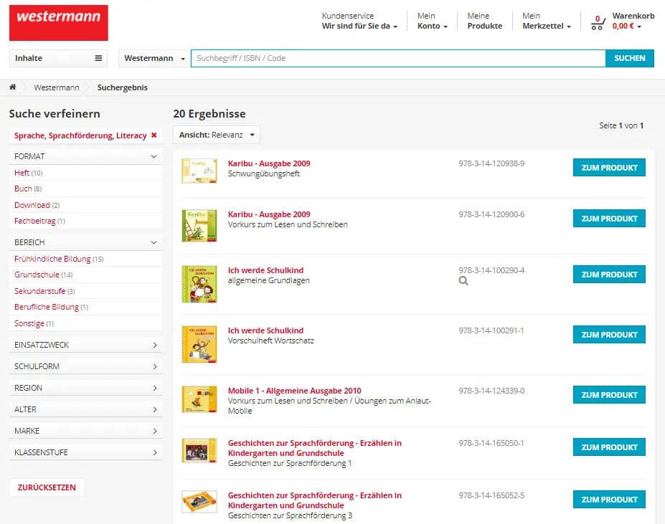Click the home icon in breadcrumb
The width and height of the screenshot is (665, 524).
coord(13,87)
